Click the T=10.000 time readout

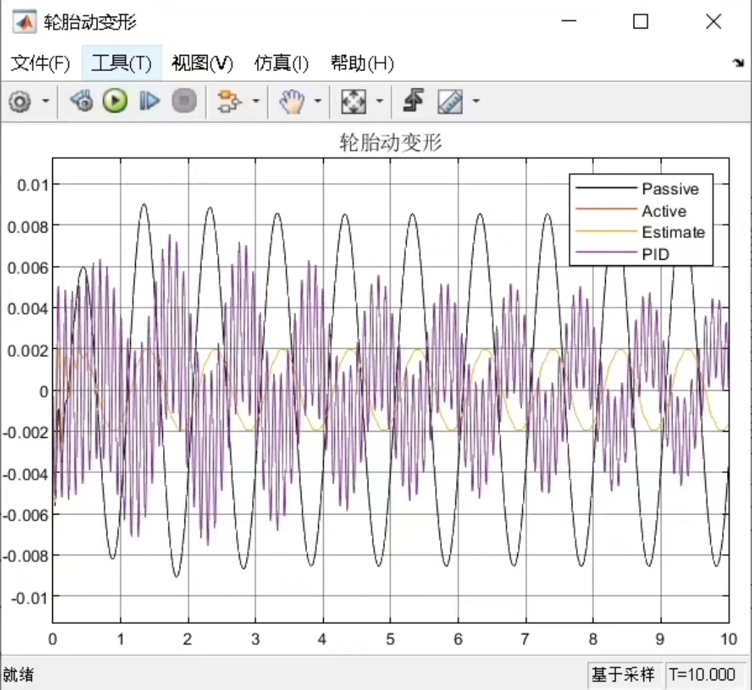702,675
